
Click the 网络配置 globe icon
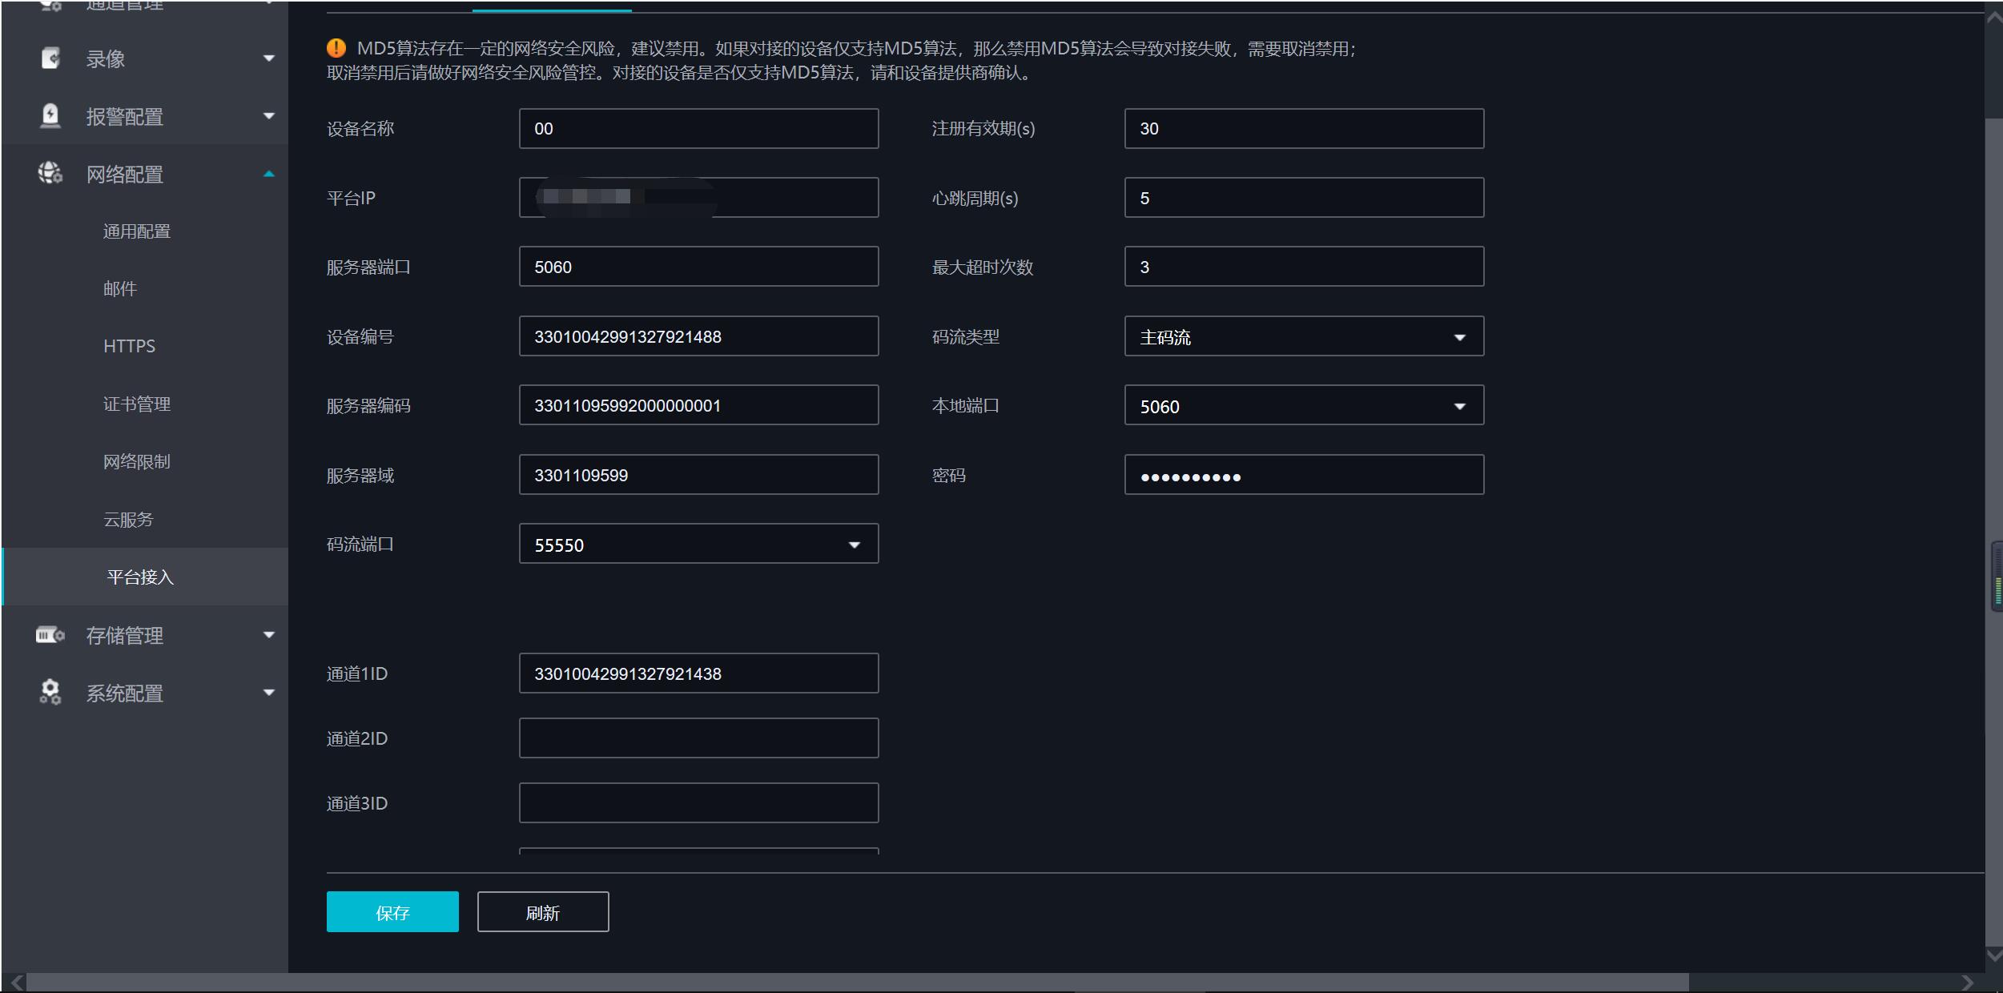[50, 174]
